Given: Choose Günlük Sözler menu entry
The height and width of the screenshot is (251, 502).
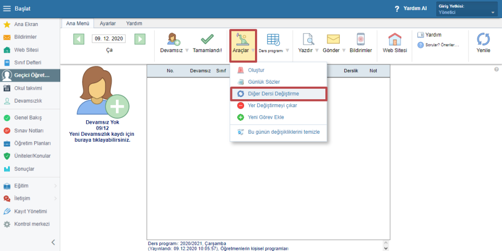Looking at the screenshot, I should 278,82.
